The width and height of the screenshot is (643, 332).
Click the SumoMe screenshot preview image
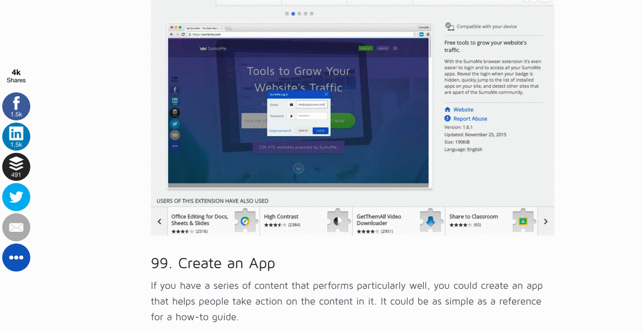click(x=299, y=105)
